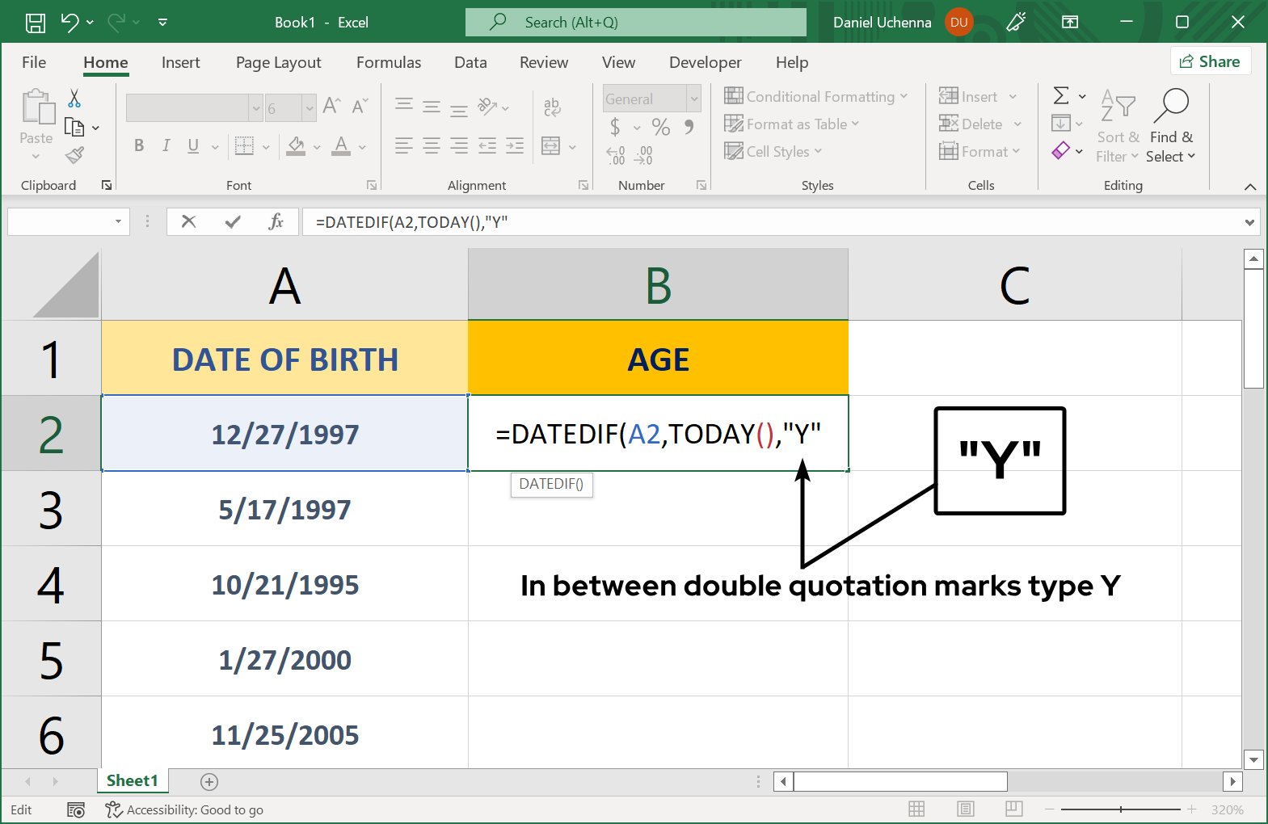Switch to Normal view in status bar

(x=916, y=809)
